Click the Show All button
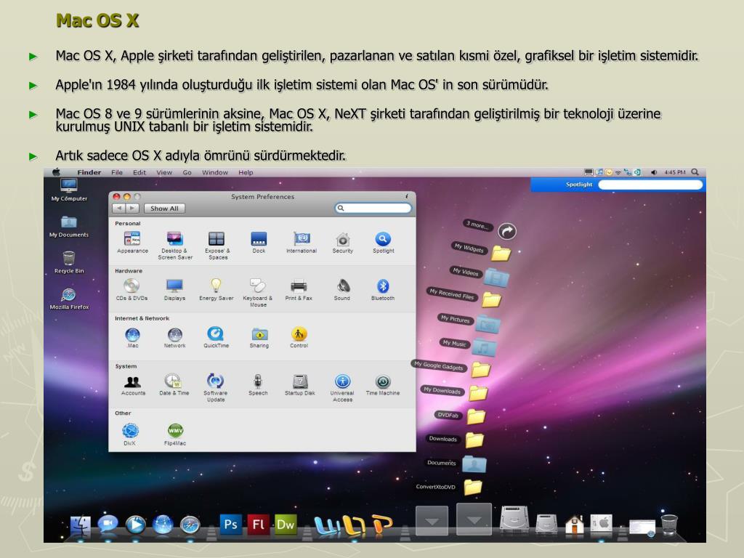The height and width of the screenshot is (558, 744). tap(164, 209)
